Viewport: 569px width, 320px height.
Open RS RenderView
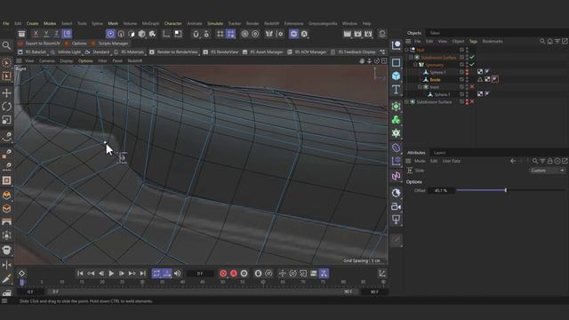(x=221, y=52)
